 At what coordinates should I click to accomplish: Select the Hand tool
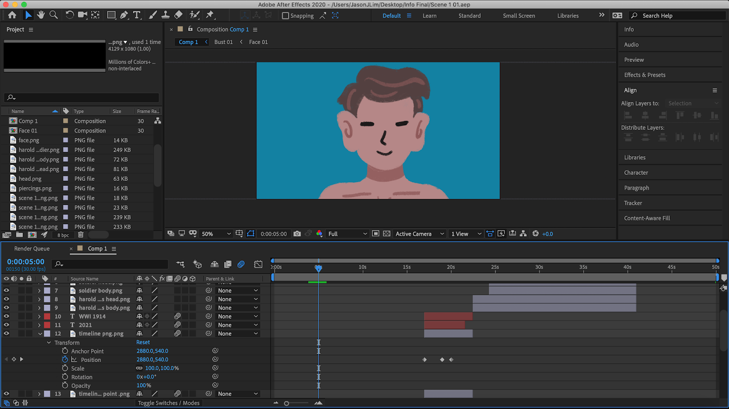tap(41, 15)
